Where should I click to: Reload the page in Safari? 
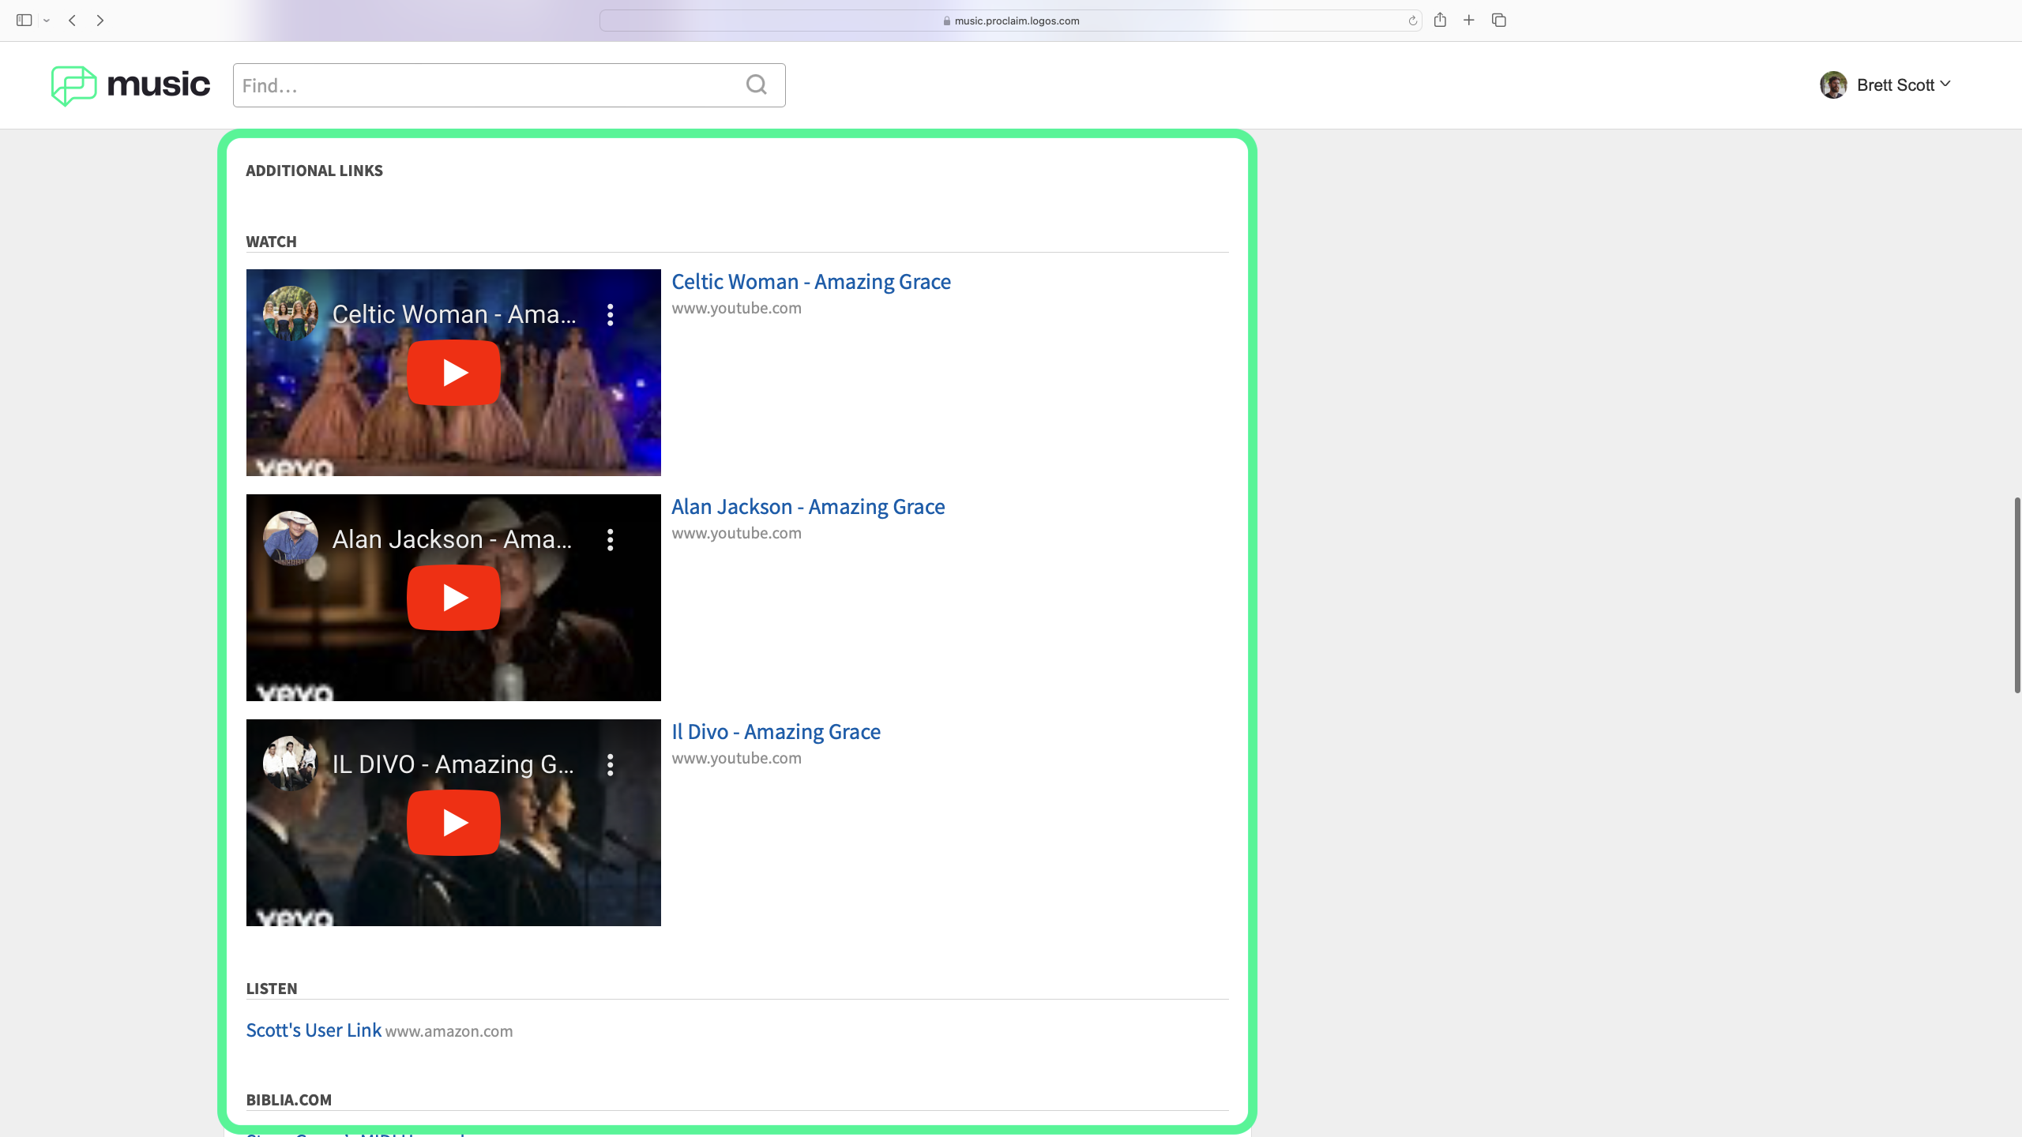pos(1412,21)
